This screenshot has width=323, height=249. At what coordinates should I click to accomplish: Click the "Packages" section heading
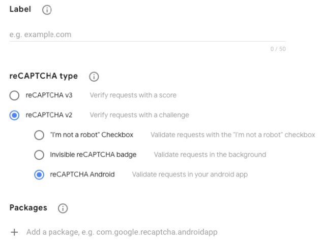click(28, 208)
